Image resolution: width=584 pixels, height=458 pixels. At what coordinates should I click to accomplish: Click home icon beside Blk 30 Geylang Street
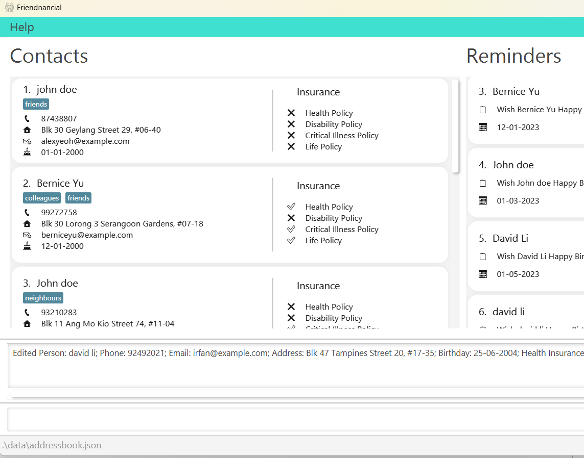[27, 130]
